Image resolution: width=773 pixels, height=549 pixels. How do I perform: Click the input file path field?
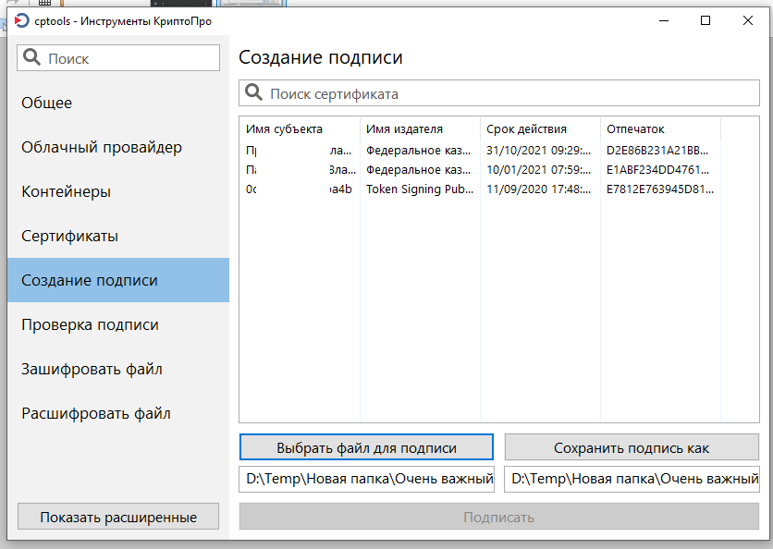(x=367, y=480)
